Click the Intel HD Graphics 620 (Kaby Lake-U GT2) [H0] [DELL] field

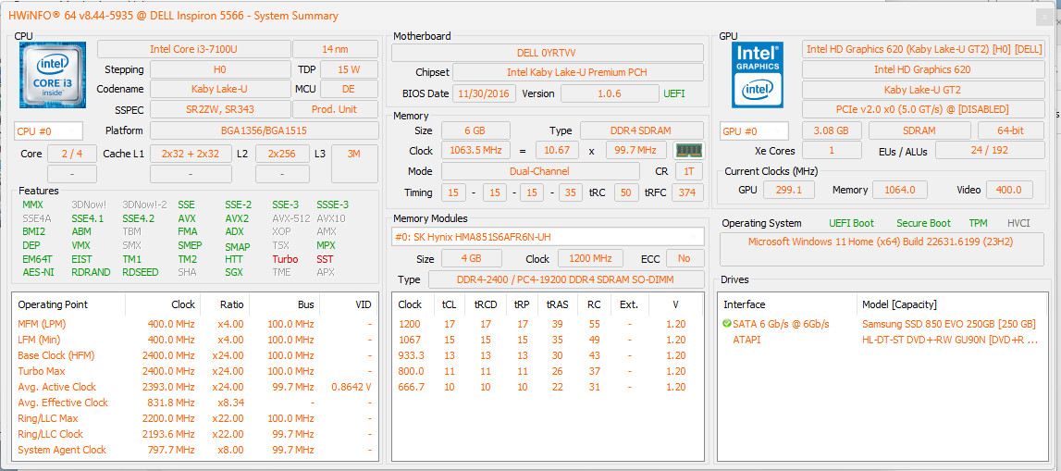(x=924, y=49)
